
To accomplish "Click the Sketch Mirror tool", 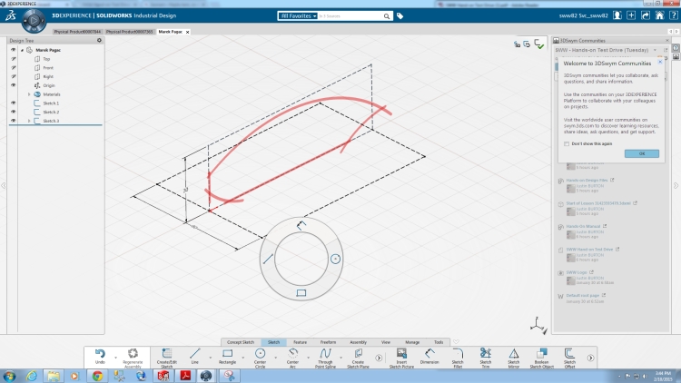I will pyautogui.click(x=513, y=355).
